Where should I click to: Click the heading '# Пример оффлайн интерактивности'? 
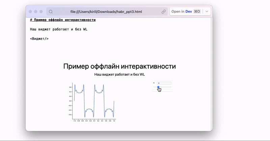click(x=63, y=20)
